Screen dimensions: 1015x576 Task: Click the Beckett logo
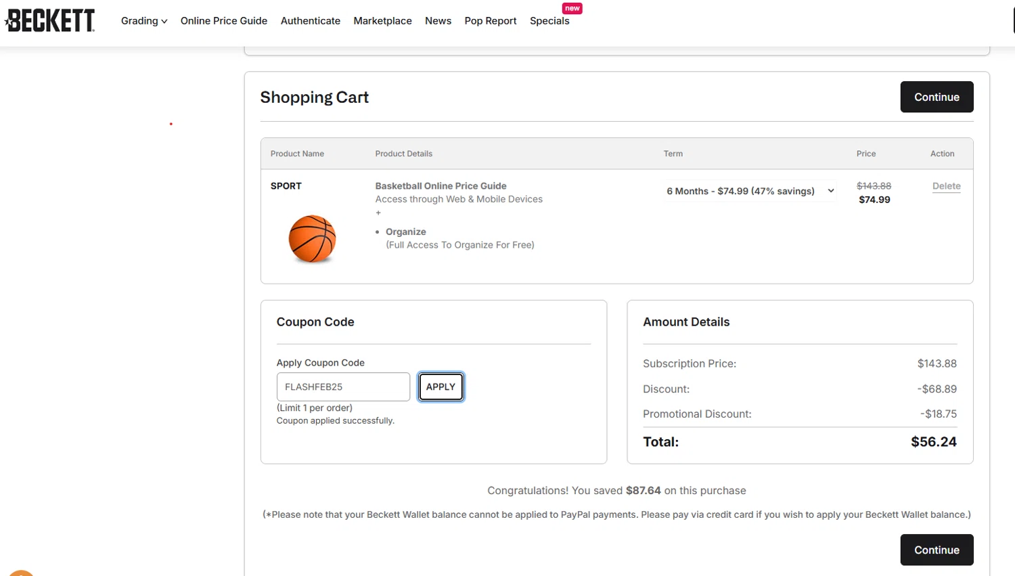pyautogui.click(x=50, y=20)
